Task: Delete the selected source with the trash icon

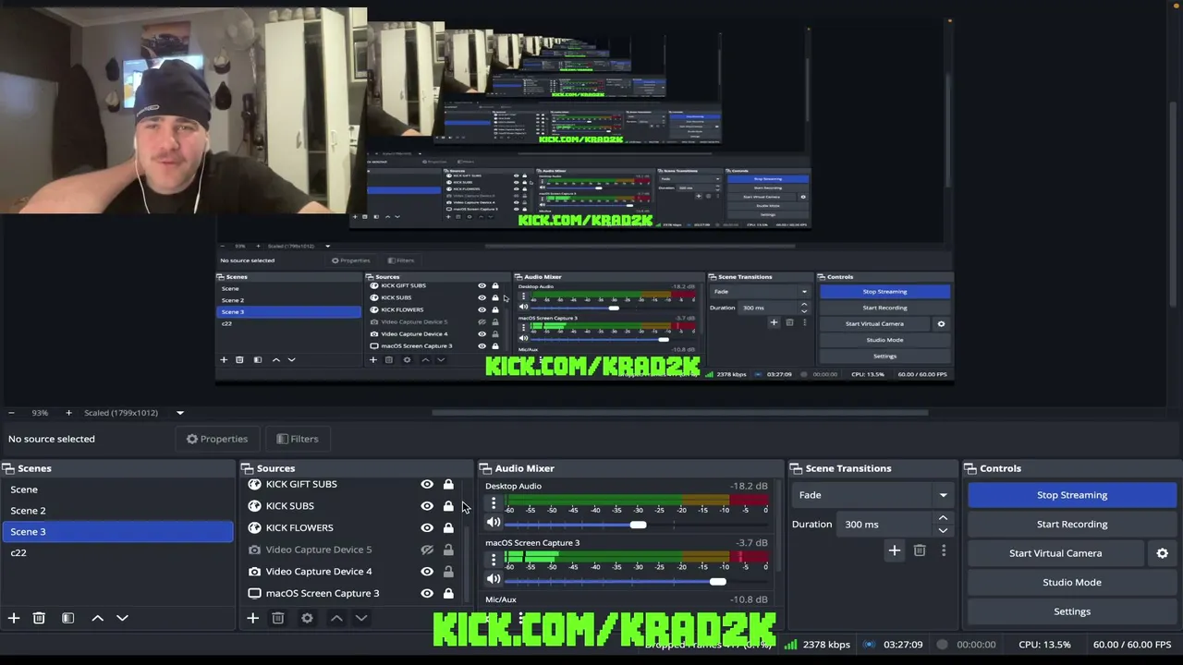Action: pos(277,618)
